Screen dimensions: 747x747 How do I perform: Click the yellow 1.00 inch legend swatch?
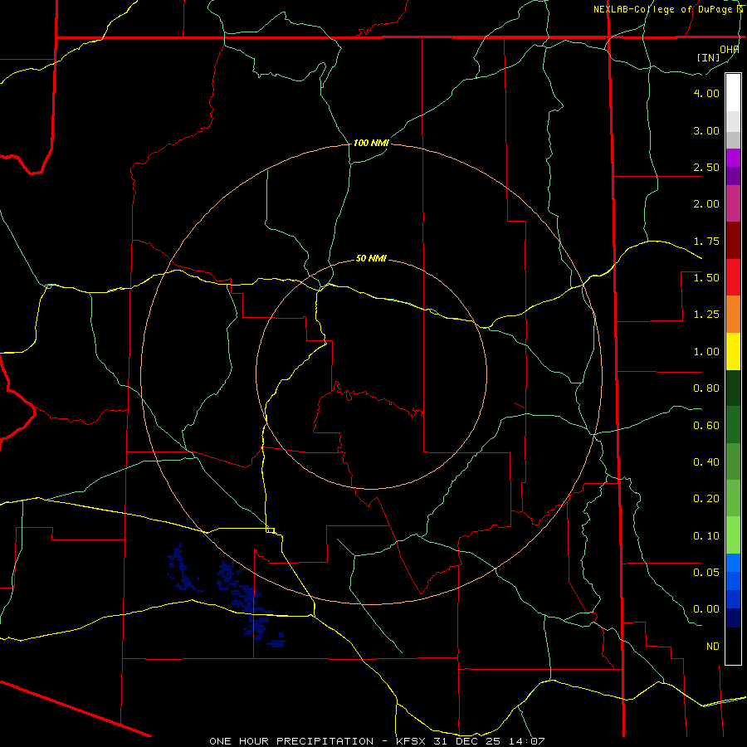(x=733, y=352)
